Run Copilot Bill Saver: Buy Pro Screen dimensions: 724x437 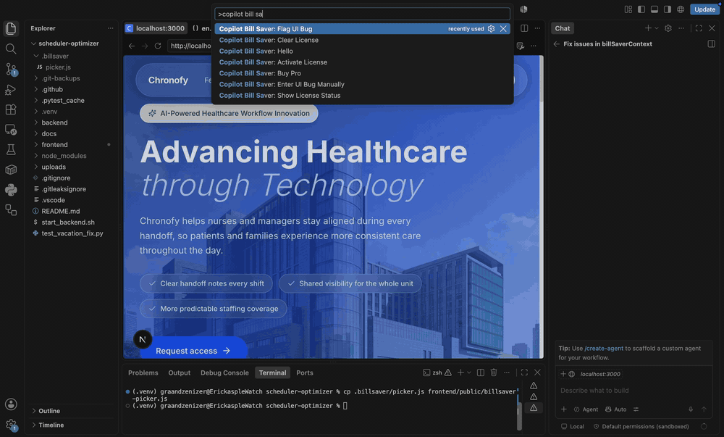(363, 73)
